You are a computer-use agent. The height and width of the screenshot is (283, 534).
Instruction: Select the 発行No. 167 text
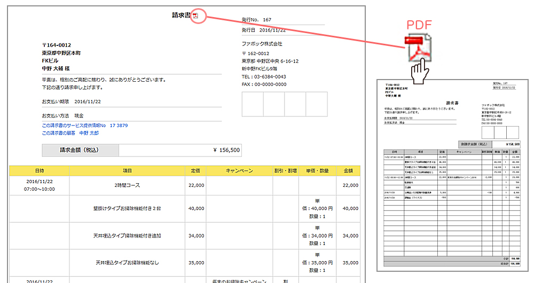click(256, 20)
